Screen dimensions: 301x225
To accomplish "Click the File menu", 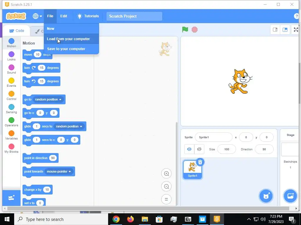I will click(50, 16).
